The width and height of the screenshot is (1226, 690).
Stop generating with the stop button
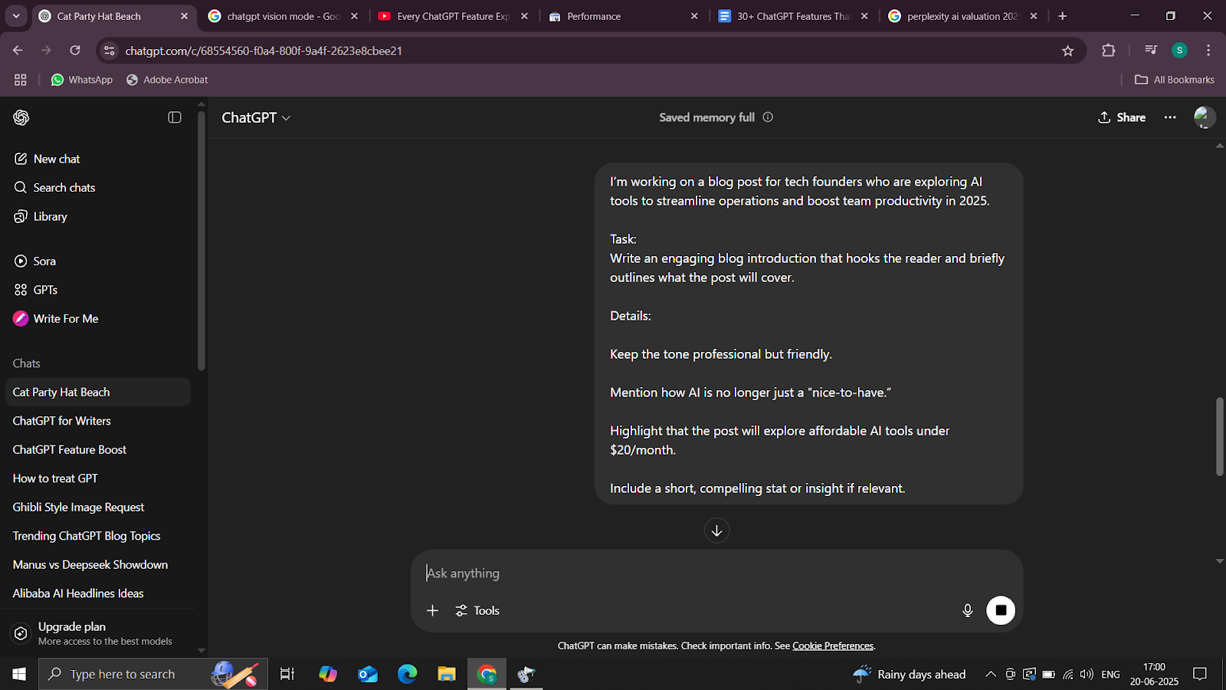[x=1001, y=610]
